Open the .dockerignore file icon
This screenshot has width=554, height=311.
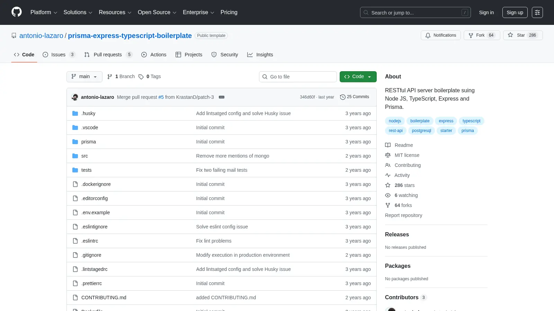point(75,184)
